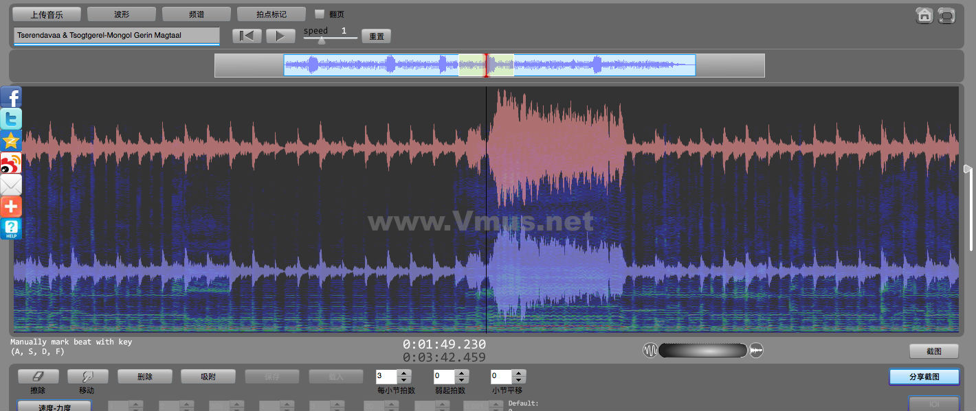The width and height of the screenshot is (976, 411).
Task: Click the blue HELP question mark icon
Action: click(11, 228)
